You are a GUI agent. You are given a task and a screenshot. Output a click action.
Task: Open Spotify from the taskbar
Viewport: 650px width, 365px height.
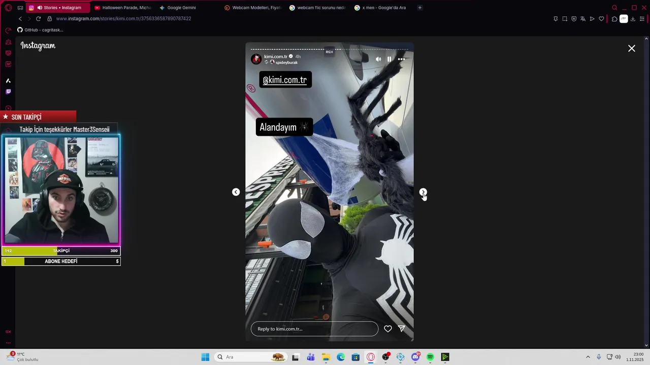[x=430, y=357]
